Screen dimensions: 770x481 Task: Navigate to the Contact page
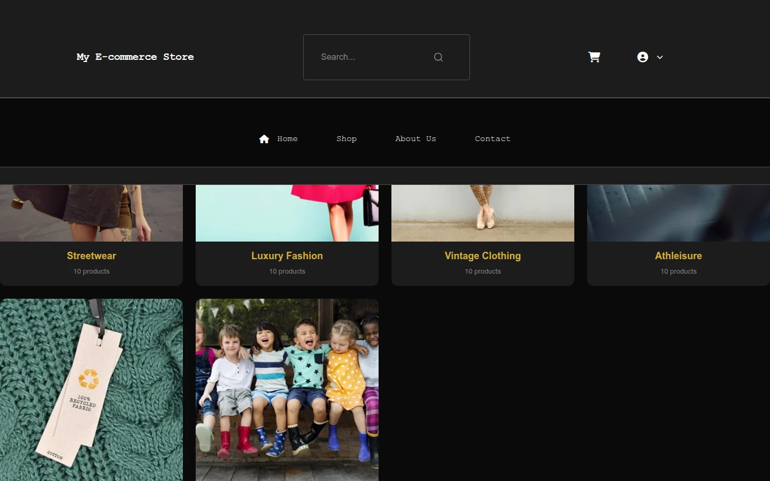click(492, 139)
